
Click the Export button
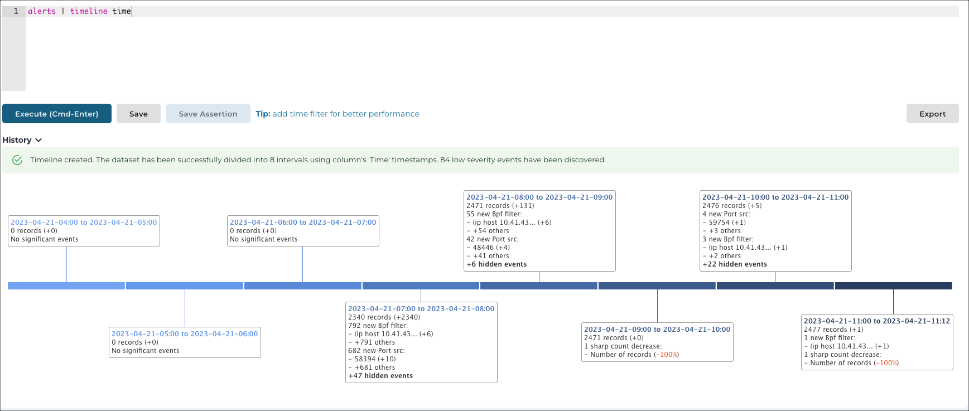click(x=932, y=114)
